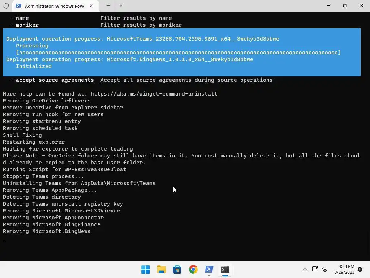Click 'Running Script for WPFEssTweaksDeBloat' line
This screenshot has height=278, width=370.
point(64,170)
